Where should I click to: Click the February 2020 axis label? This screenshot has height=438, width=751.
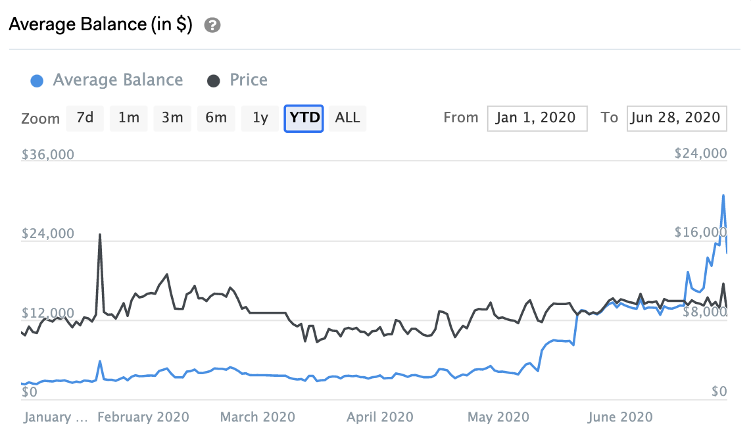[x=143, y=417]
